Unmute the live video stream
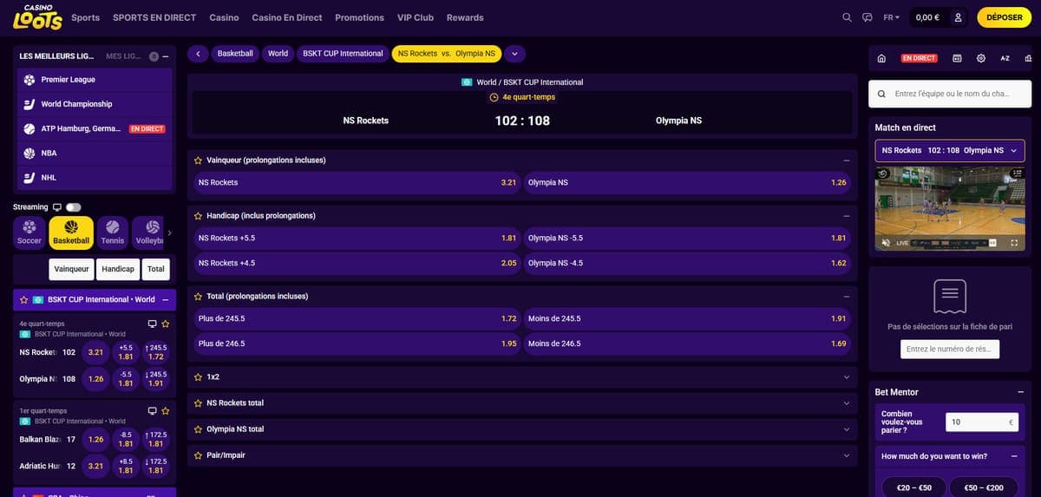This screenshot has width=1041, height=497. click(x=886, y=243)
